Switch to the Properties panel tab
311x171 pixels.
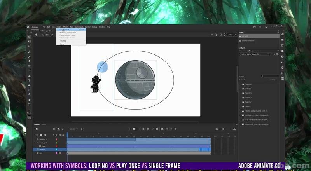243,51
